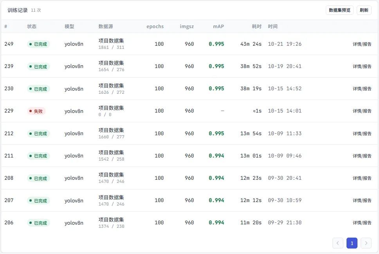
Task: Open 详情/报告 for failed run 229
Action: click(362, 111)
